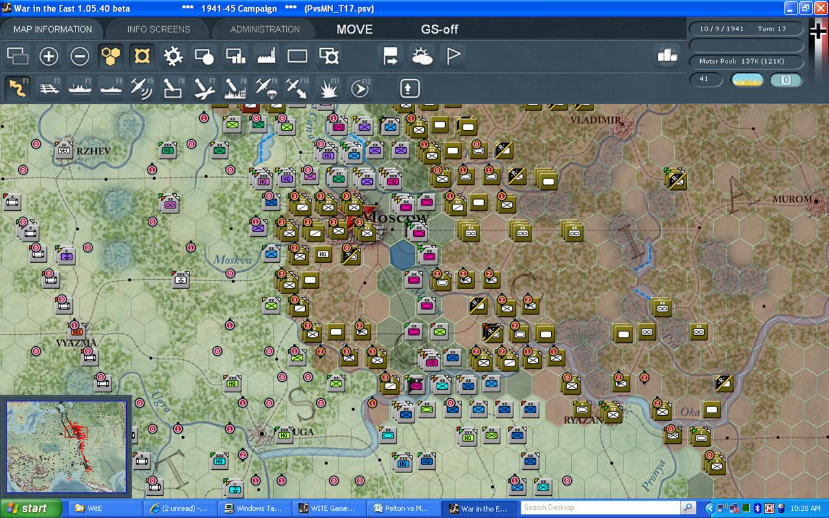Viewport: 829px width, 518px height.
Task: Switch to INFO SCREENS tab
Action: [159, 29]
